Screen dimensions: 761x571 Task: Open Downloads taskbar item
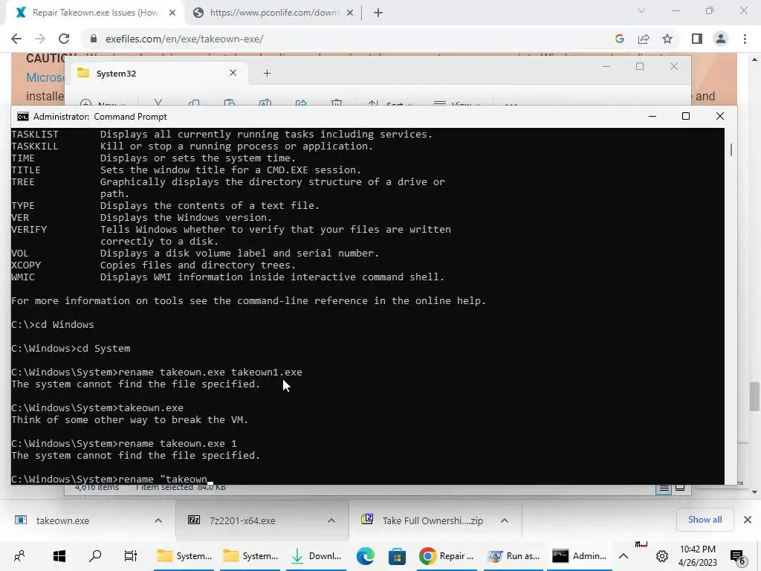317,556
